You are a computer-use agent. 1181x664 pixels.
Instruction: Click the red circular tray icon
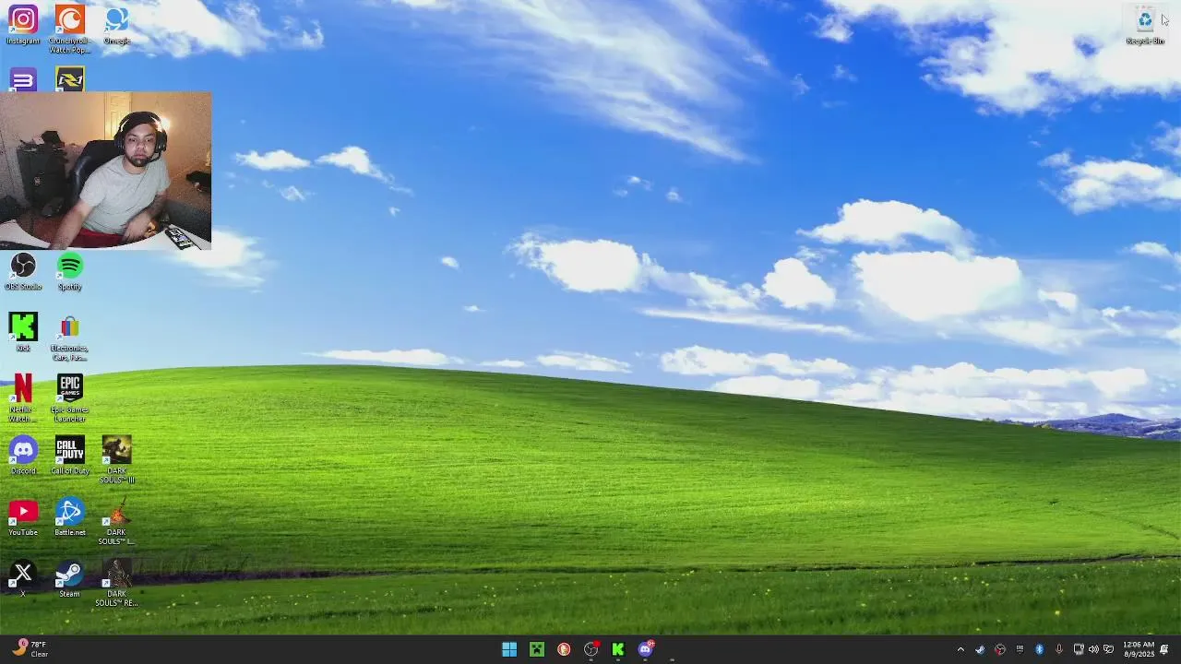[1000, 649]
